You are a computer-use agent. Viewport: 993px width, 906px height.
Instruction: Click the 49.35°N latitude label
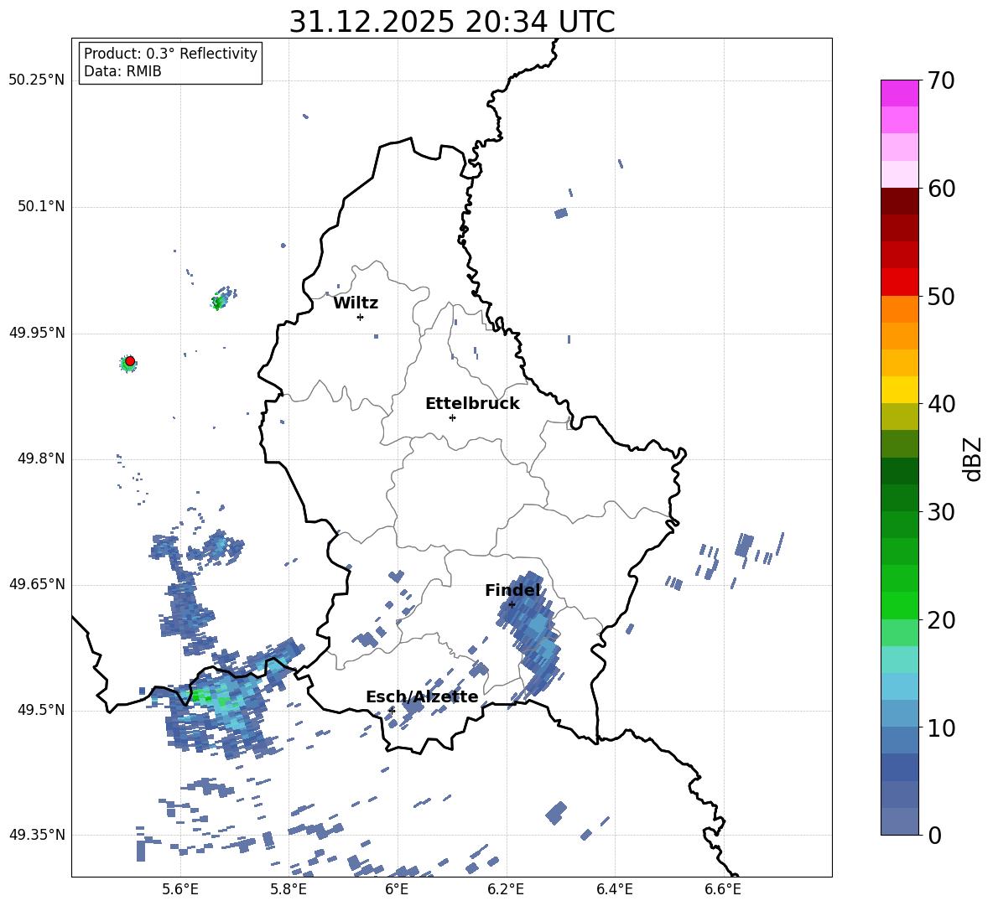[x=37, y=835]
